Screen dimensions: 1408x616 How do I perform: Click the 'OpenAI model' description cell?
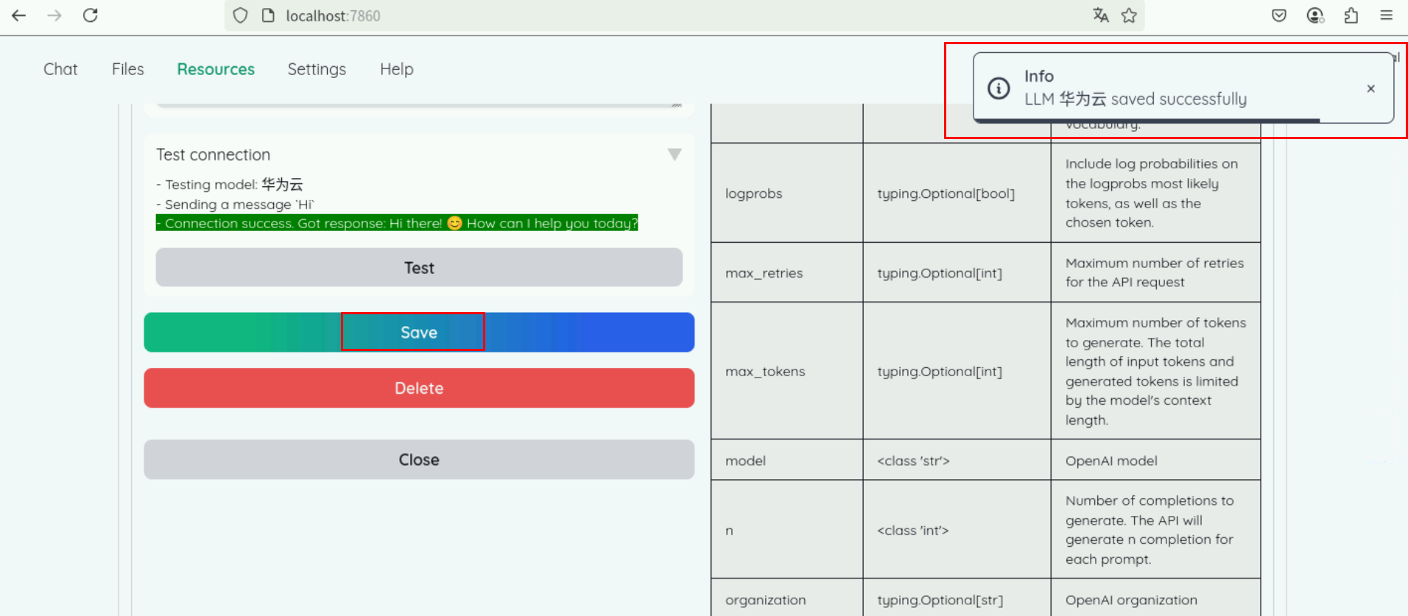tap(1156, 460)
